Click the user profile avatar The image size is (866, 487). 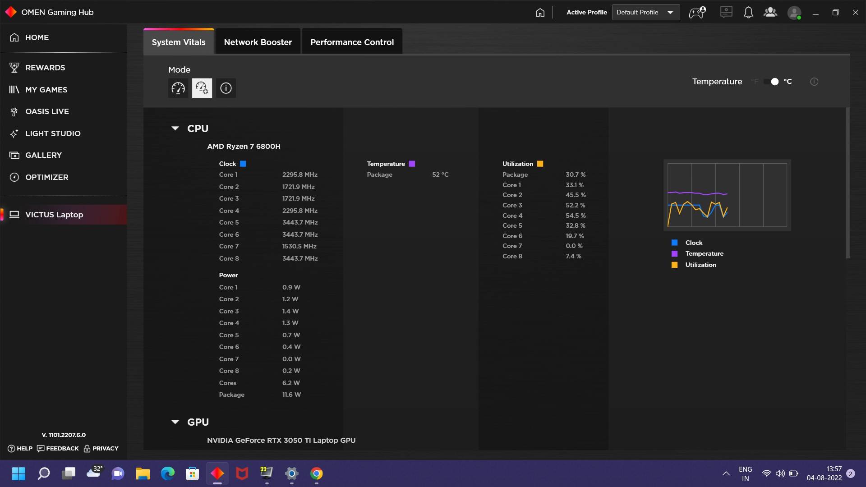coord(794,13)
